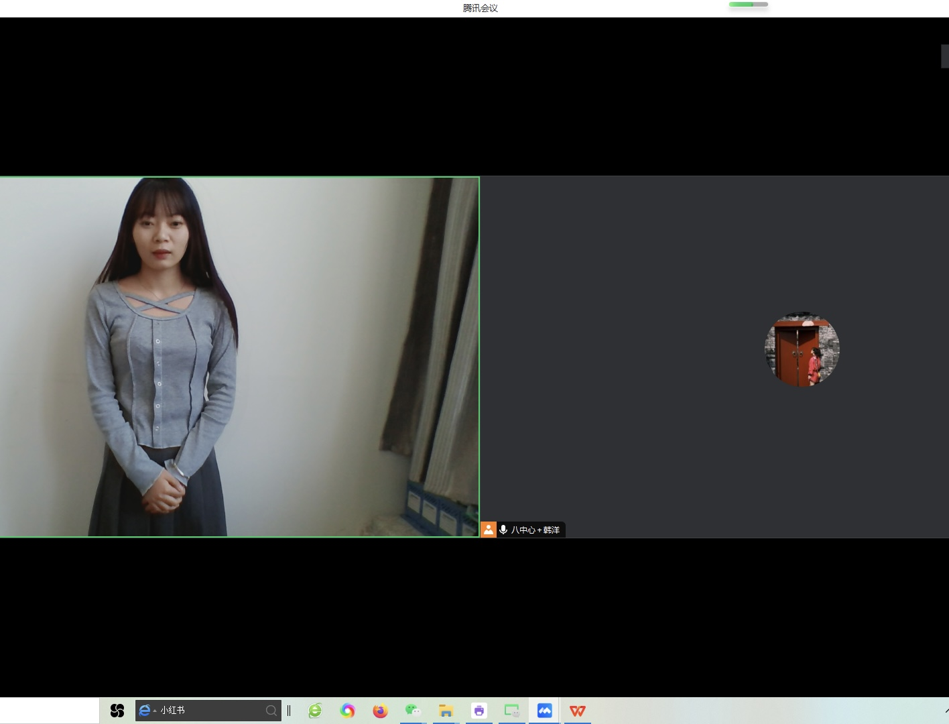Click the 腾讯会议 window title
Screen dimensions: 949x724
(x=481, y=8)
